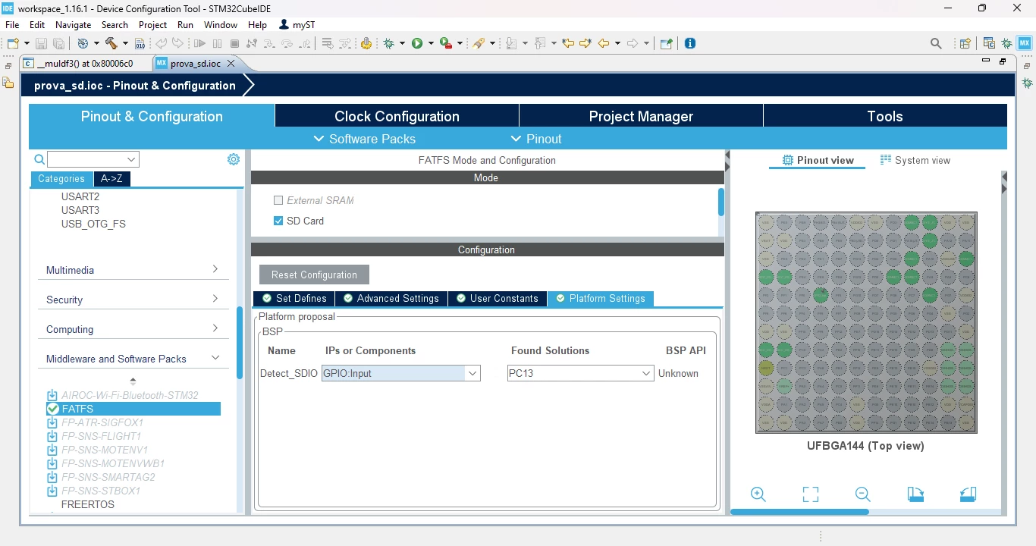Switch to the __muldf3() editor tab
The image size is (1036, 546).
tap(78, 63)
